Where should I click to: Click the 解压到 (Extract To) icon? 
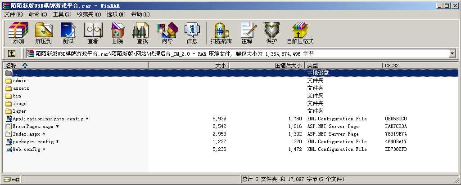(x=44, y=30)
